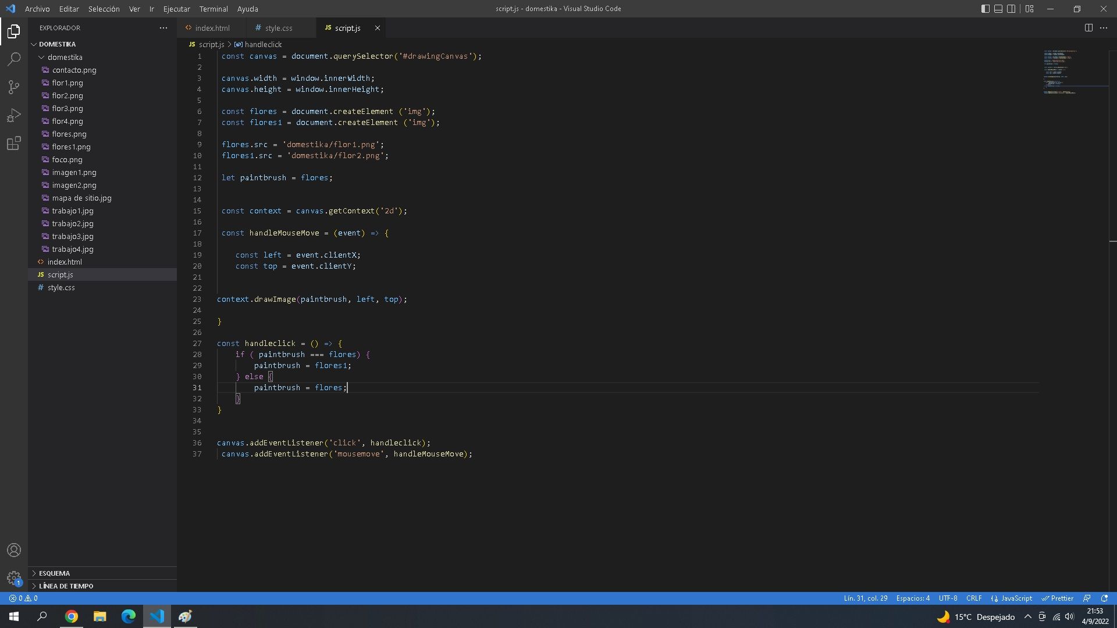The width and height of the screenshot is (1117, 628).
Task: Open the Ver menu
Action: [134, 9]
